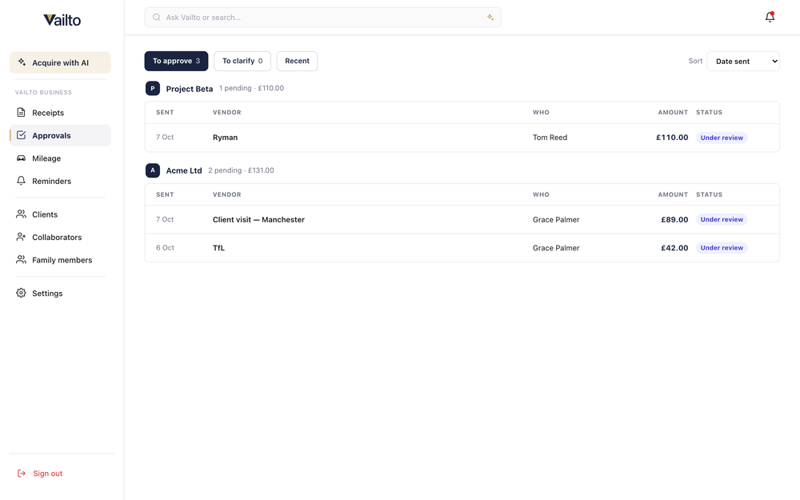This screenshot has width=800, height=500.
Task: Click the Project Beta 'P' avatar
Action: [x=153, y=88]
